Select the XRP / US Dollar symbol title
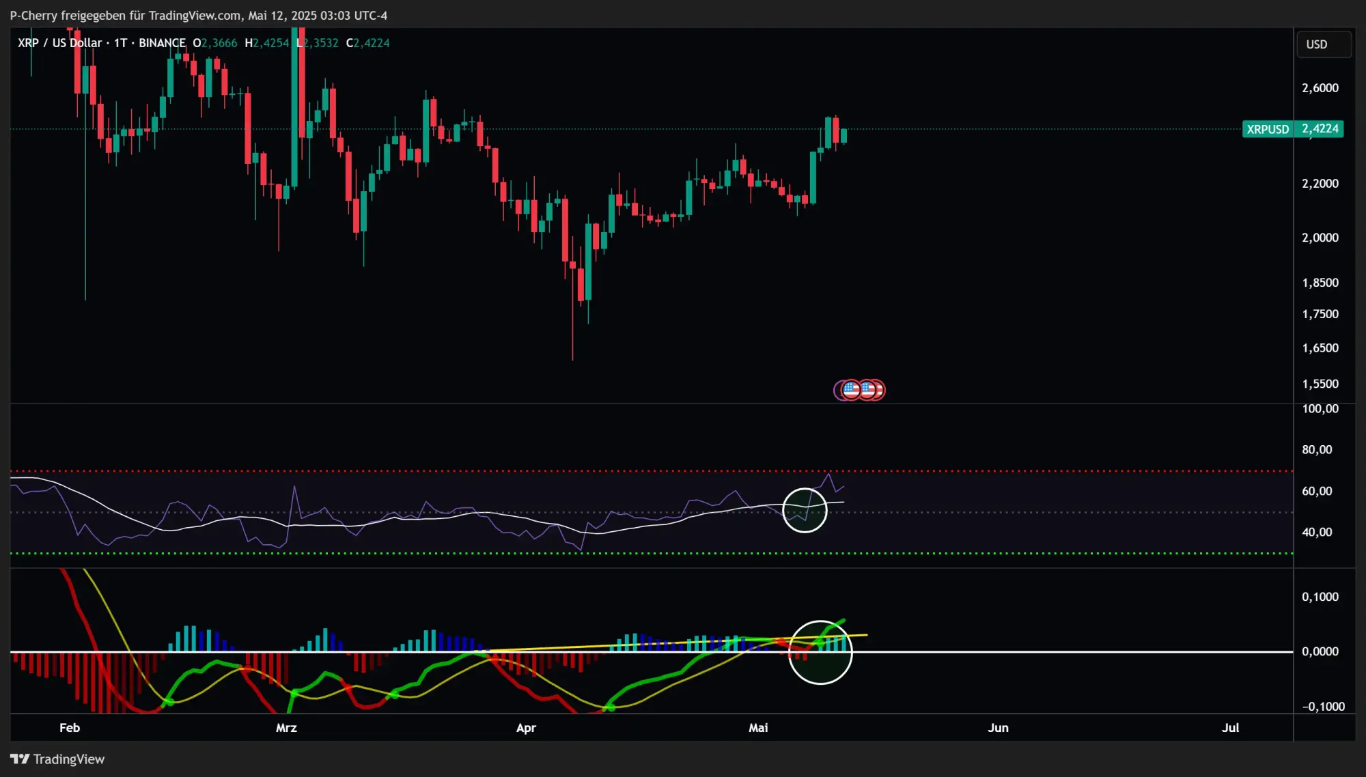Viewport: 1366px width, 777px height. [59, 43]
